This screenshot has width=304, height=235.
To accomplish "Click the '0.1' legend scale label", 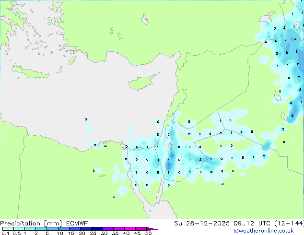I will coord(5,233).
